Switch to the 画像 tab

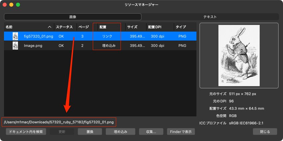pos(73,17)
